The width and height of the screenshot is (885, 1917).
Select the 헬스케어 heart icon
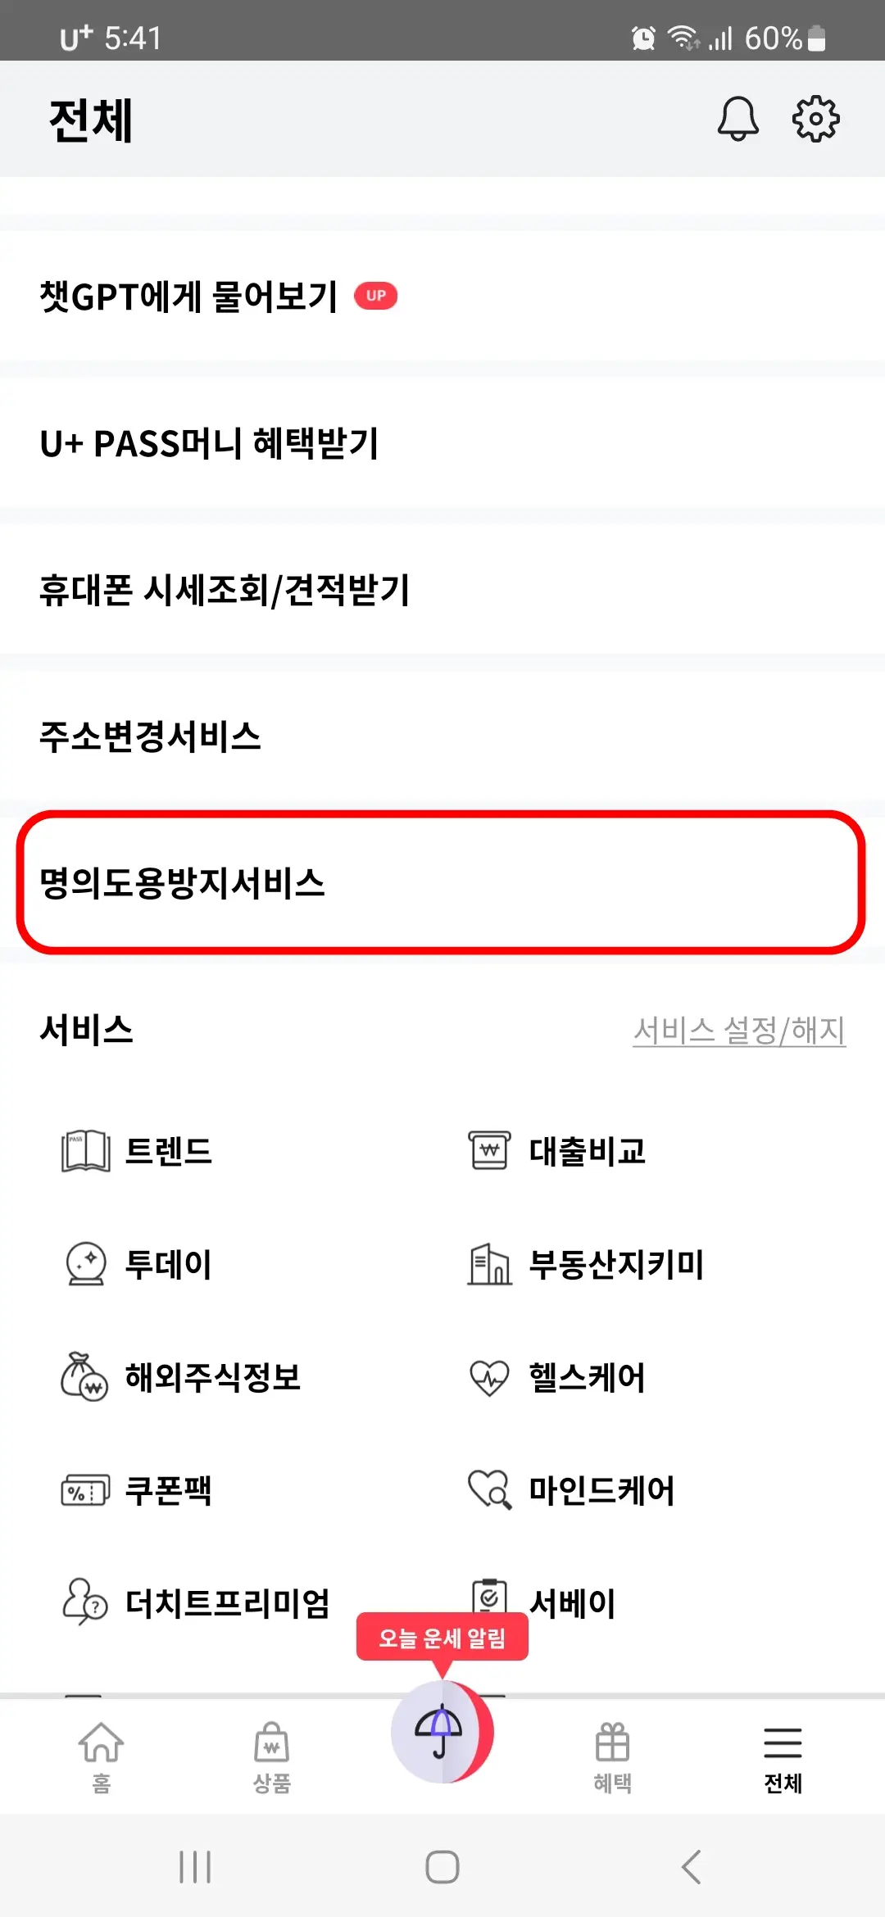[489, 1378]
